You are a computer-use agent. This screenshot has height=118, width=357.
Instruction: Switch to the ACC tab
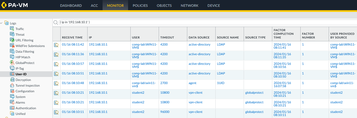94,5
